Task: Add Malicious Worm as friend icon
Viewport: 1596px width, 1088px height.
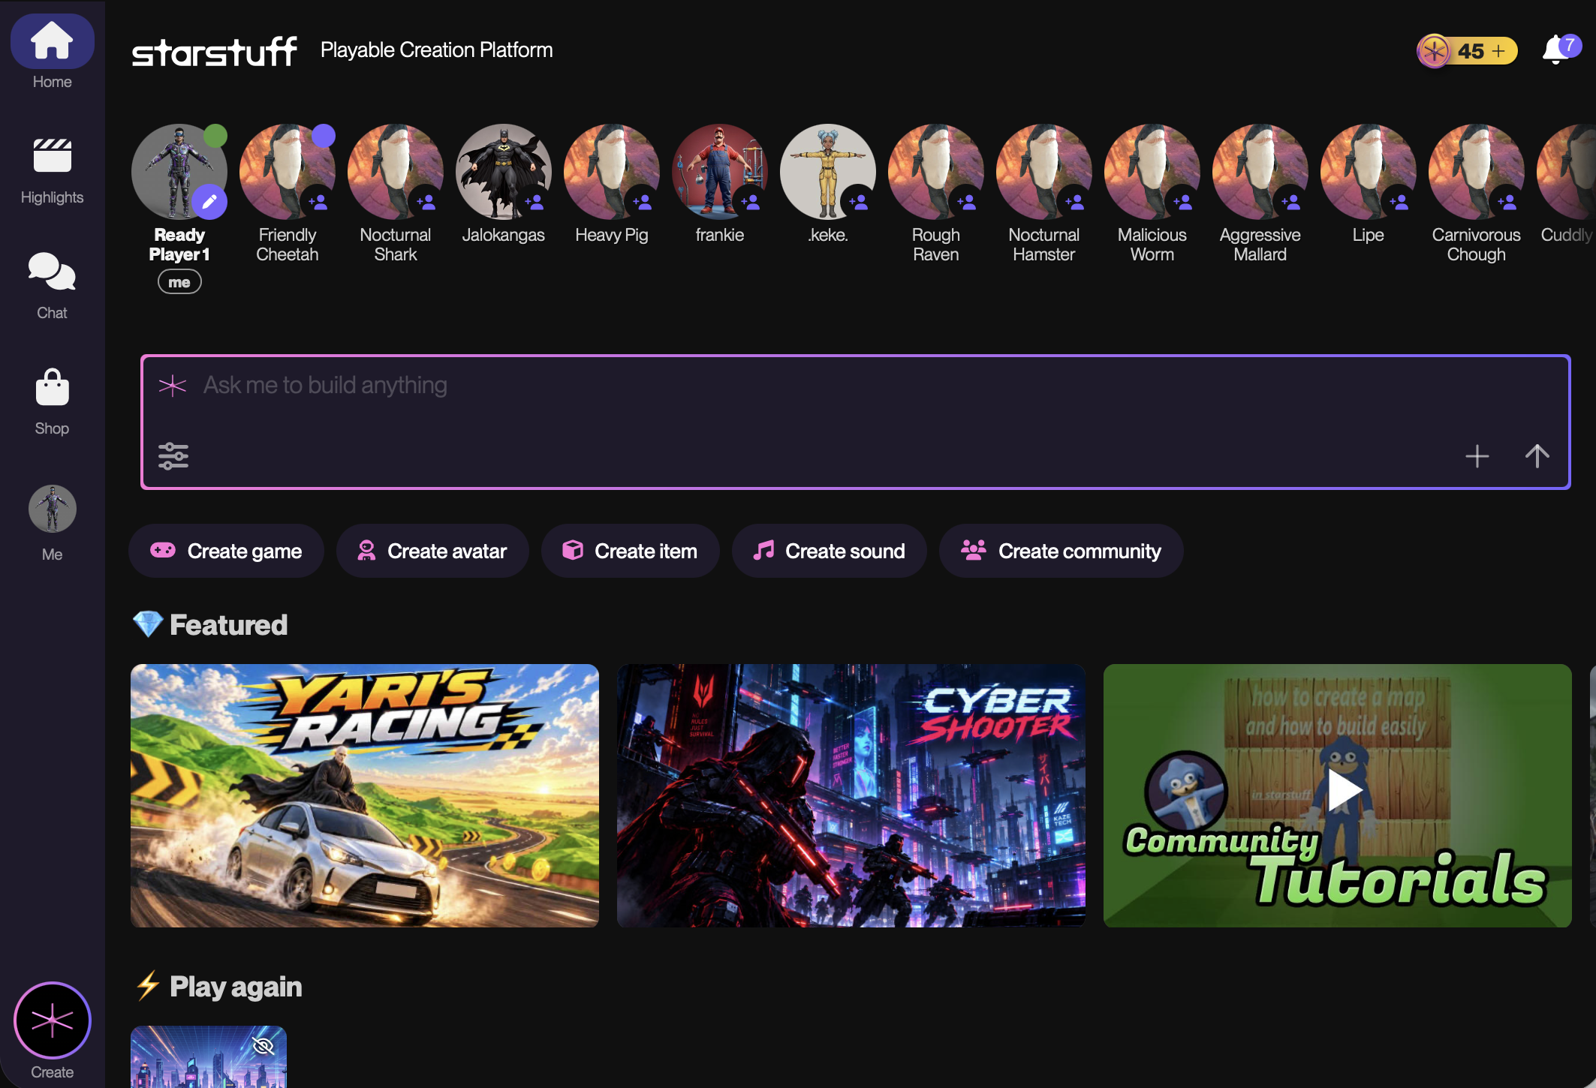Action: click(x=1182, y=202)
